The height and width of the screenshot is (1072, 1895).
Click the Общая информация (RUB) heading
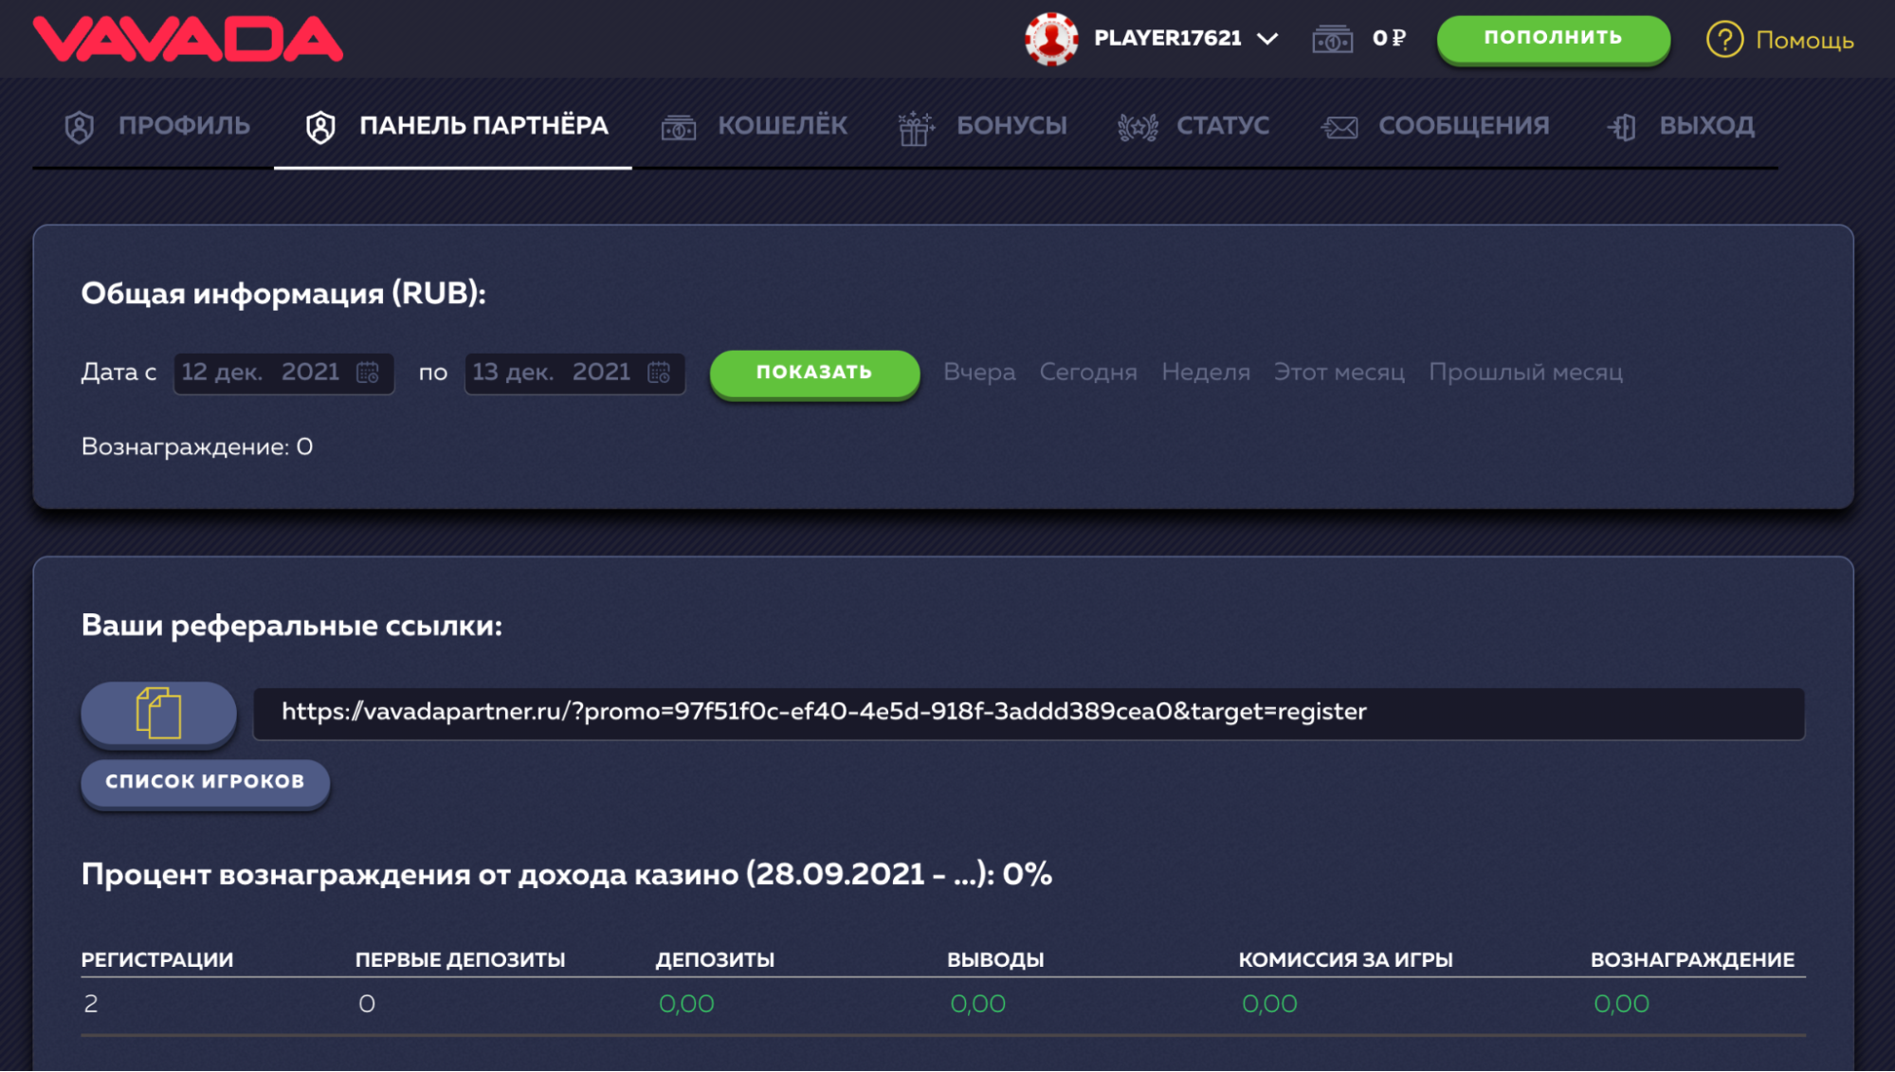283,293
